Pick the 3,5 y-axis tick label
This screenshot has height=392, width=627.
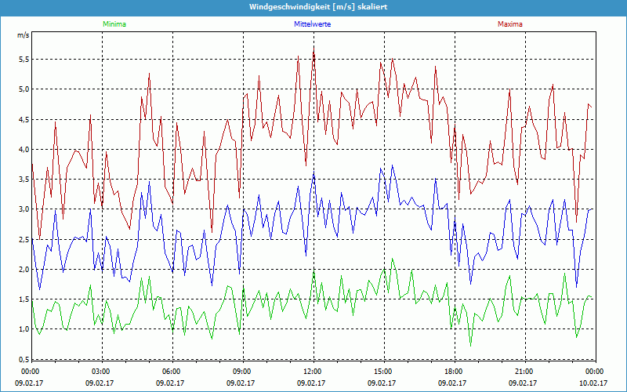click(x=23, y=180)
